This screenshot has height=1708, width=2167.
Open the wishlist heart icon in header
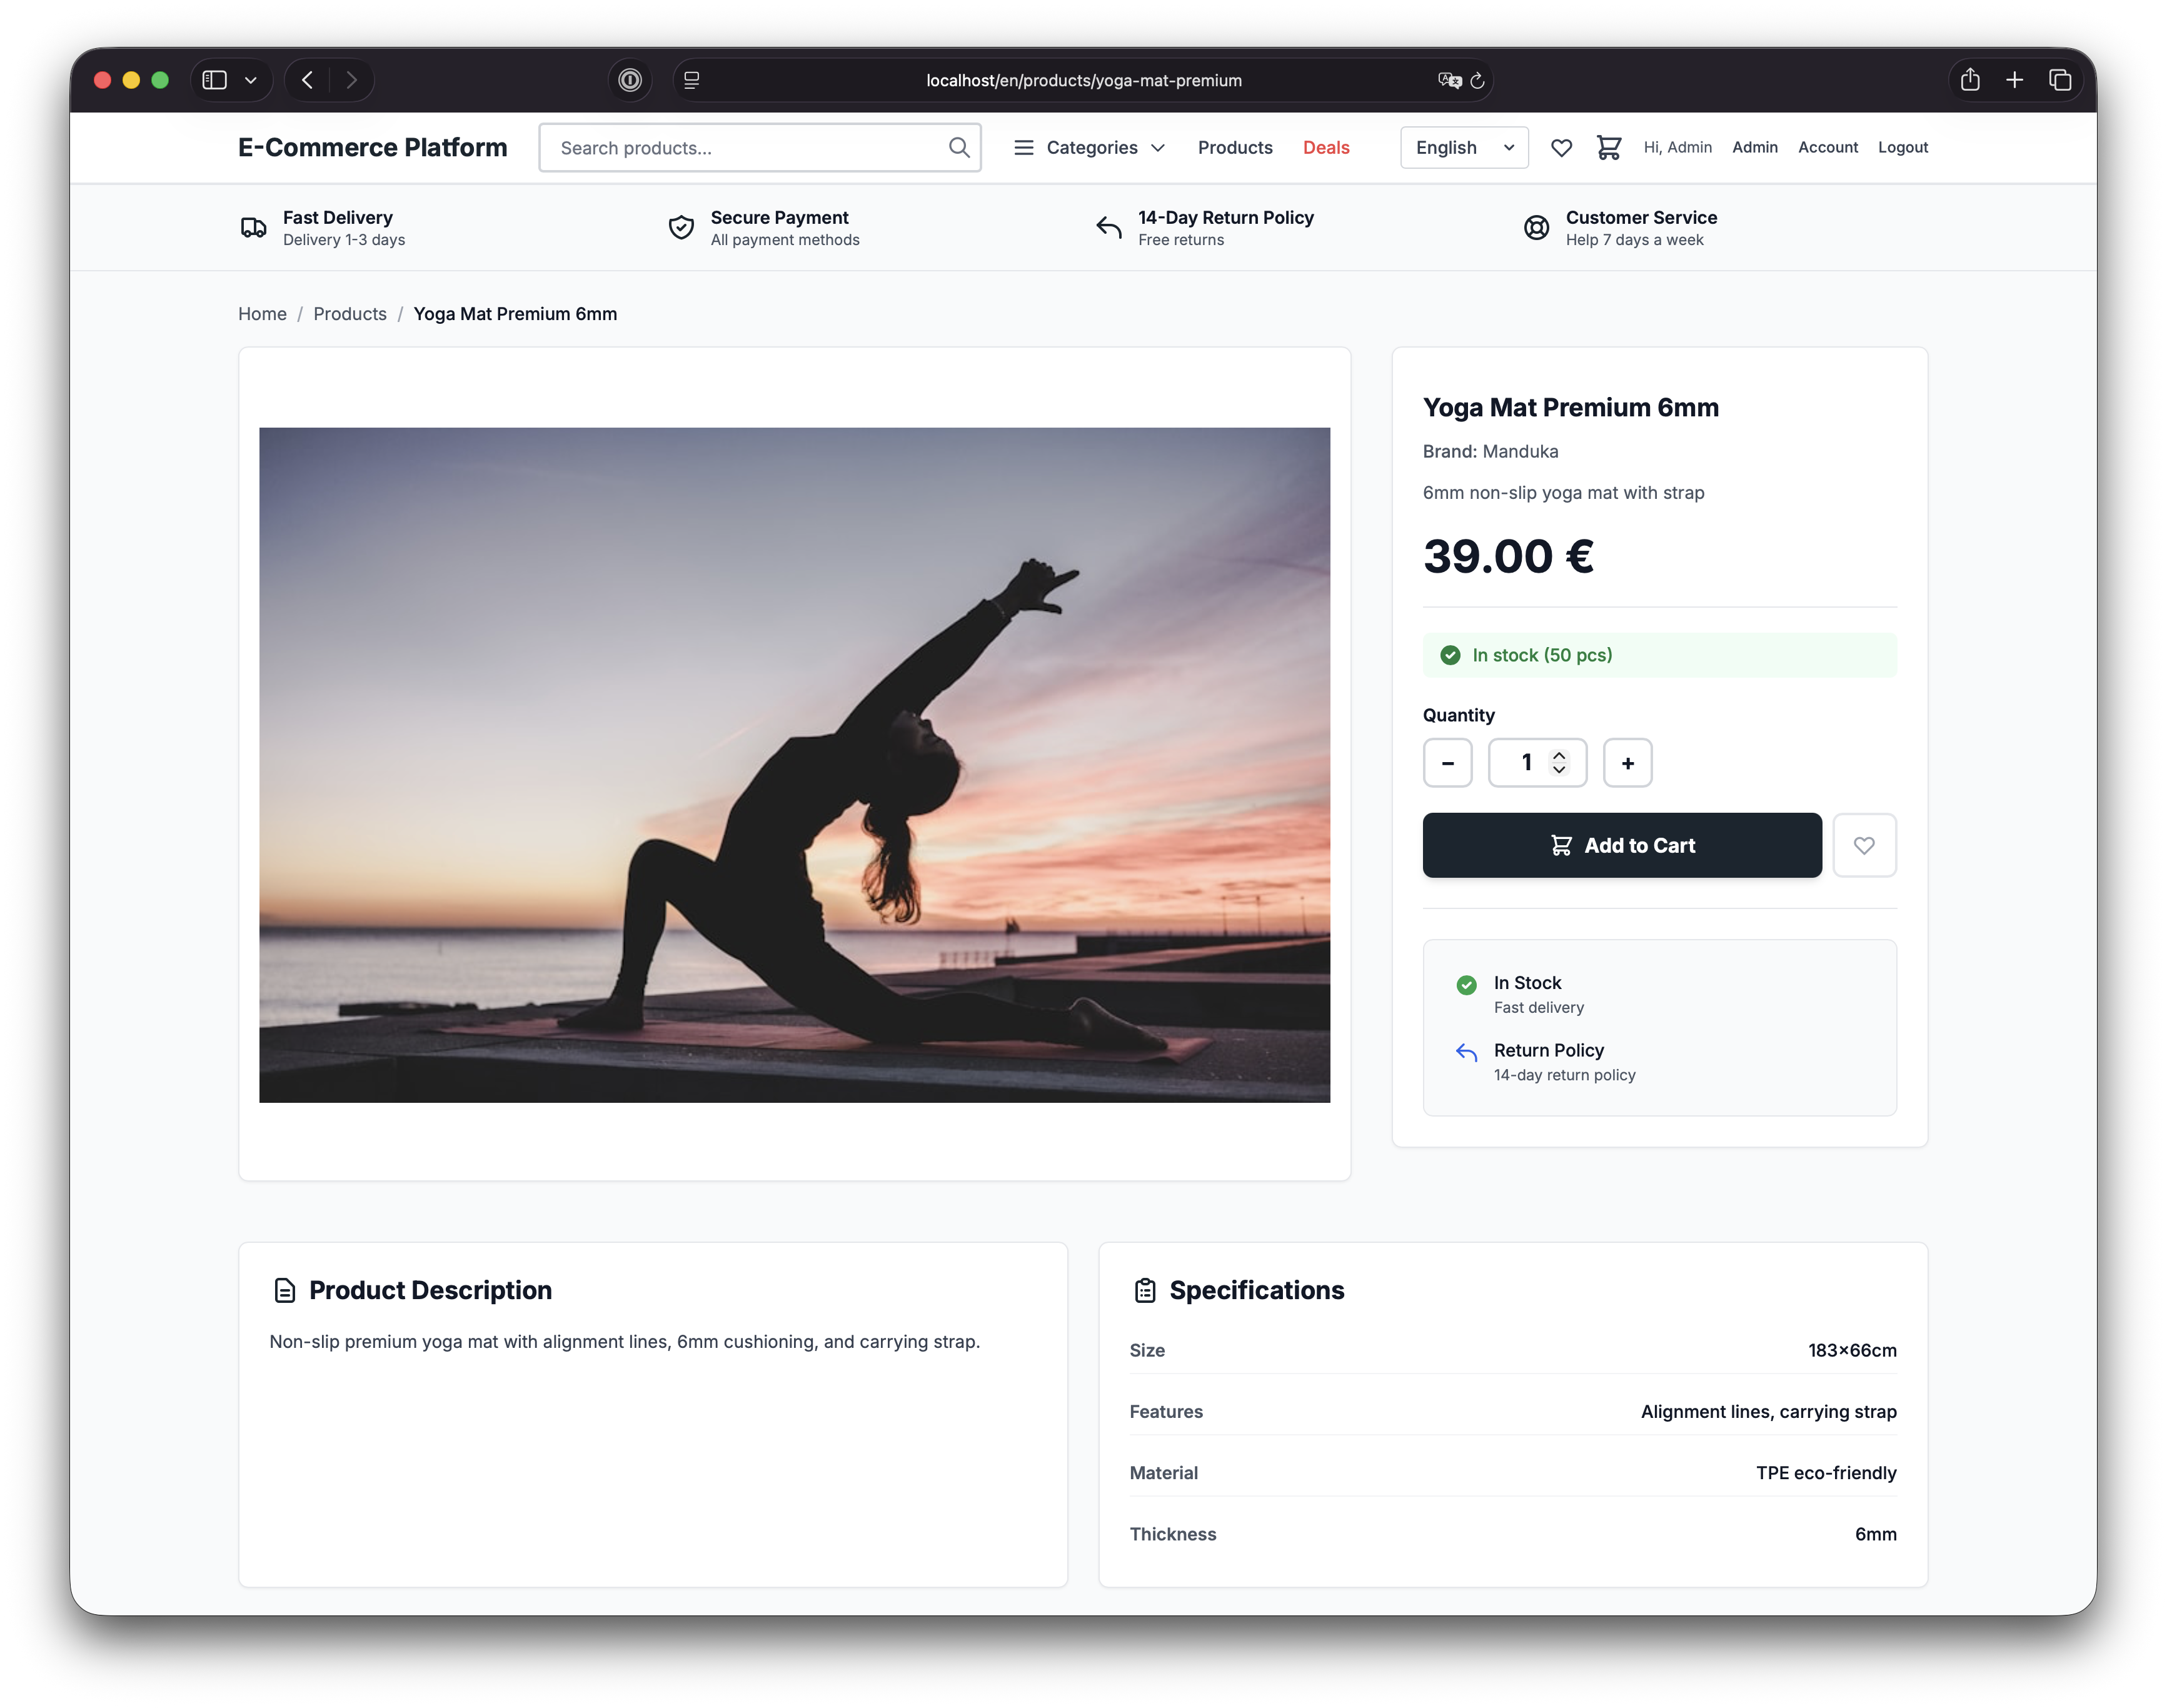click(1561, 148)
